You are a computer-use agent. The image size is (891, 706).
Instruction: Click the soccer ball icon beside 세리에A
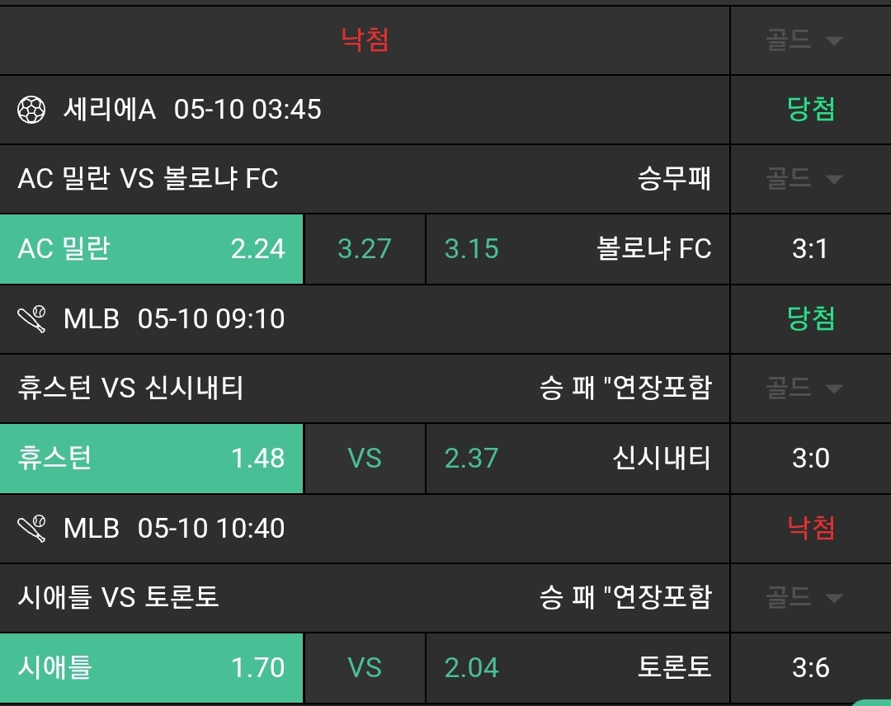click(31, 110)
